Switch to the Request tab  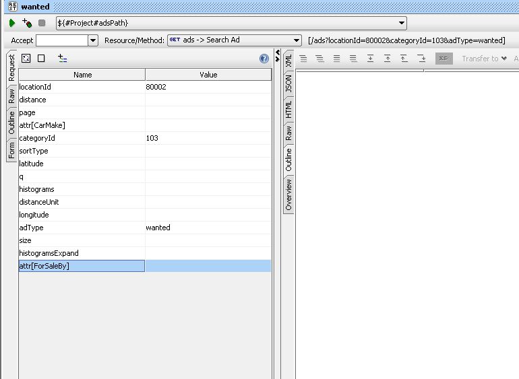tap(11, 68)
